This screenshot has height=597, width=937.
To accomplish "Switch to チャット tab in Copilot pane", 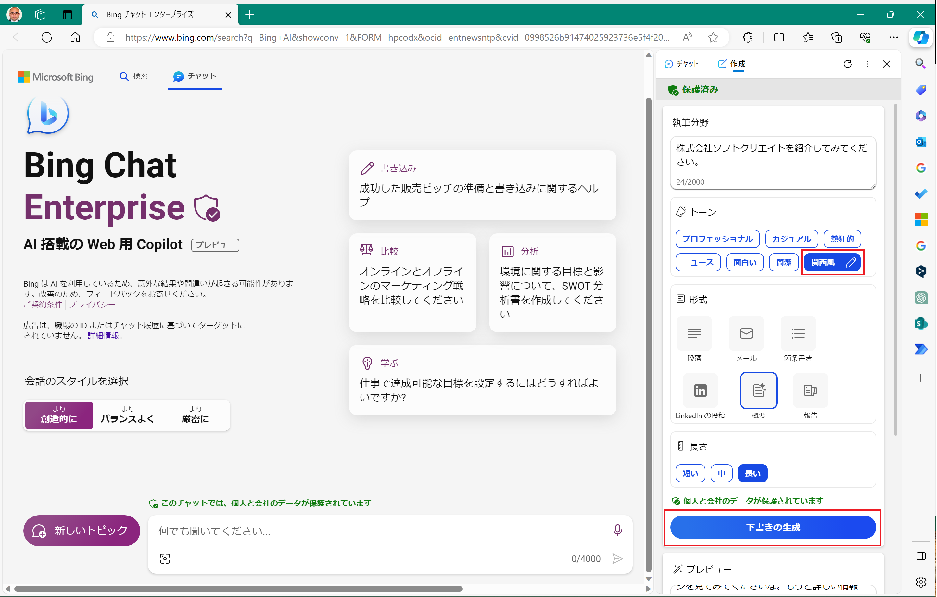I will tap(682, 64).
